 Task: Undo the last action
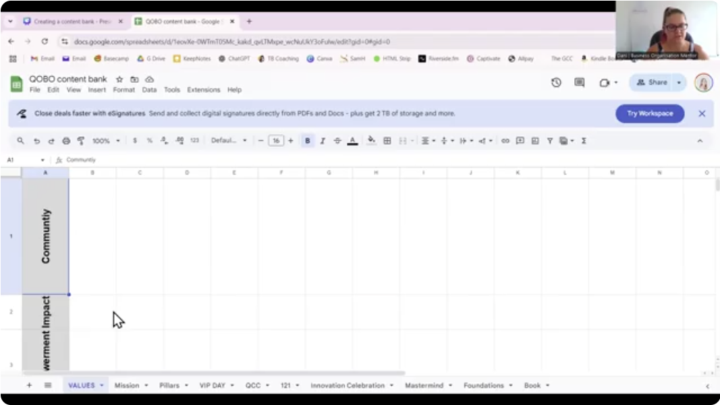pos(37,141)
